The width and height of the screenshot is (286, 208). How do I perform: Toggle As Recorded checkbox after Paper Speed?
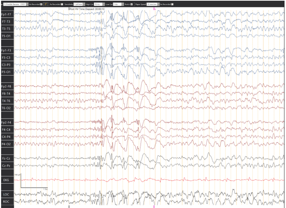[x=172, y=4]
